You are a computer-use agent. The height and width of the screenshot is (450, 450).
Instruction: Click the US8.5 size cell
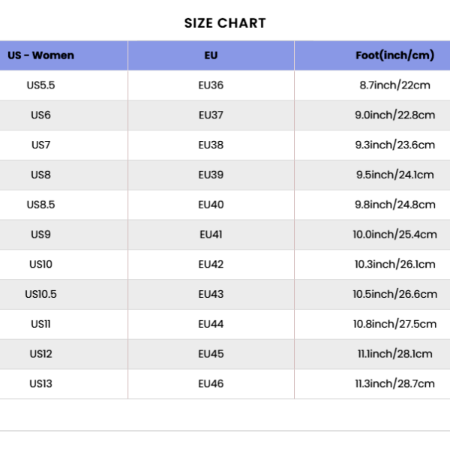[40, 205]
